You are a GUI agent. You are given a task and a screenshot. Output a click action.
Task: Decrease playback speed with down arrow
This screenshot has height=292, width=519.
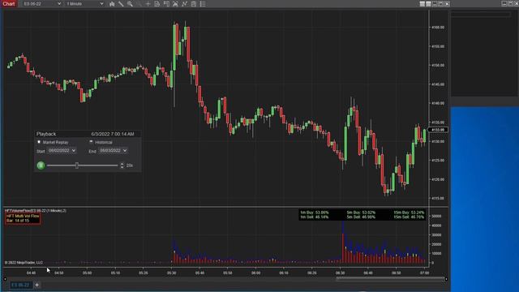tap(122, 167)
